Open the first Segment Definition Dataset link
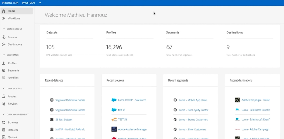The width and height of the screenshot is (284, 139). coord(70,100)
